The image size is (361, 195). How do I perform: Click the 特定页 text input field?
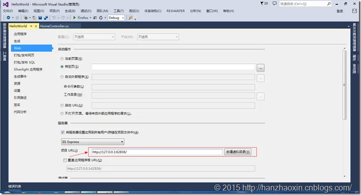(x=173, y=67)
